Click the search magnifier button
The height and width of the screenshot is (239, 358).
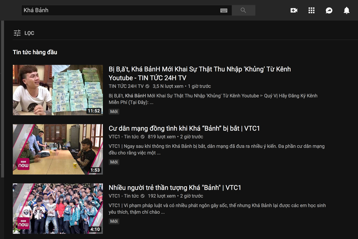pyautogui.click(x=244, y=10)
